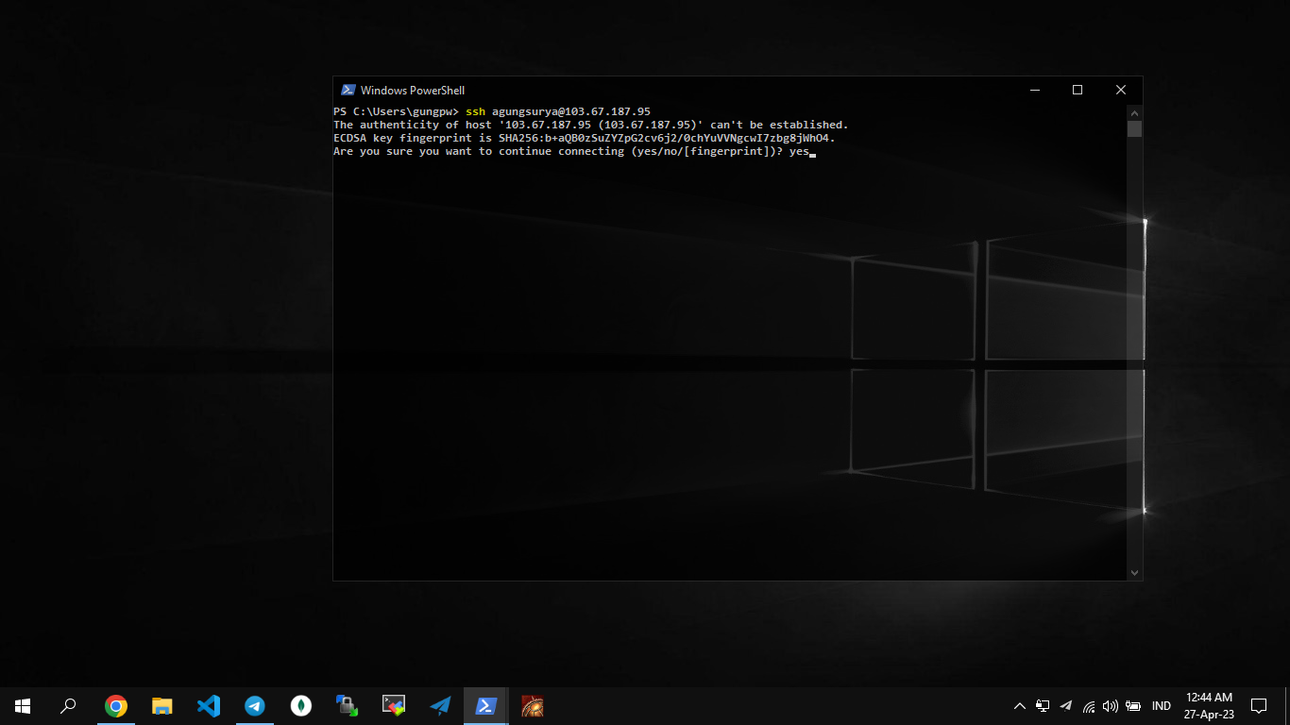
Task: Show hidden system tray icons
Action: (1020, 706)
